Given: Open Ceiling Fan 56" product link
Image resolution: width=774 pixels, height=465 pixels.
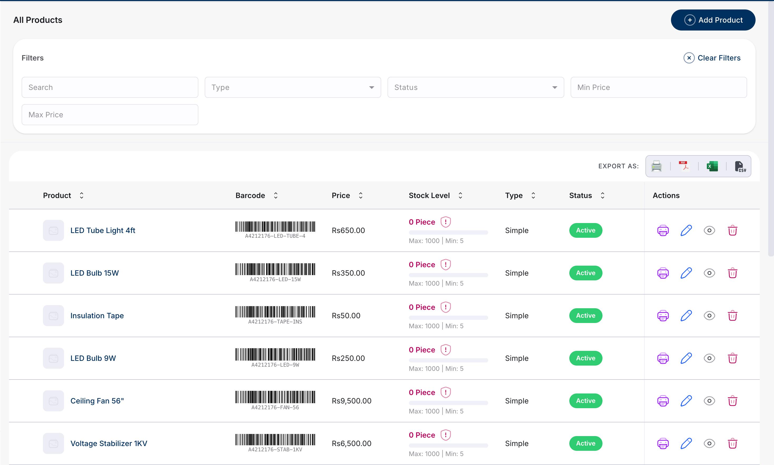Looking at the screenshot, I should 97,401.
